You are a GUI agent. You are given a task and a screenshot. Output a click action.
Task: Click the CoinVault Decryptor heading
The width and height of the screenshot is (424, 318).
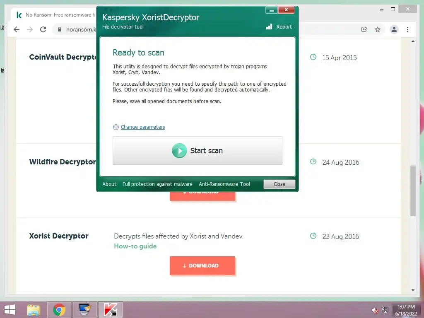point(63,57)
